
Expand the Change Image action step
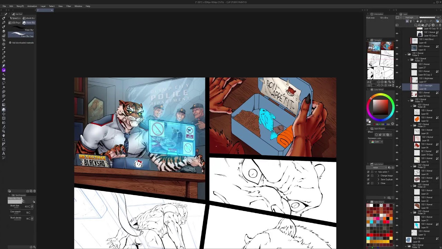click(x=378, y=176)
